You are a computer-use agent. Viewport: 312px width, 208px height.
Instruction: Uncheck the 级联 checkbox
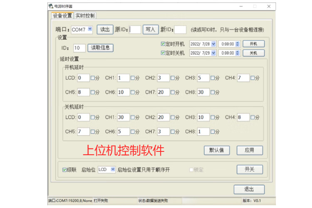coord(64,170)
